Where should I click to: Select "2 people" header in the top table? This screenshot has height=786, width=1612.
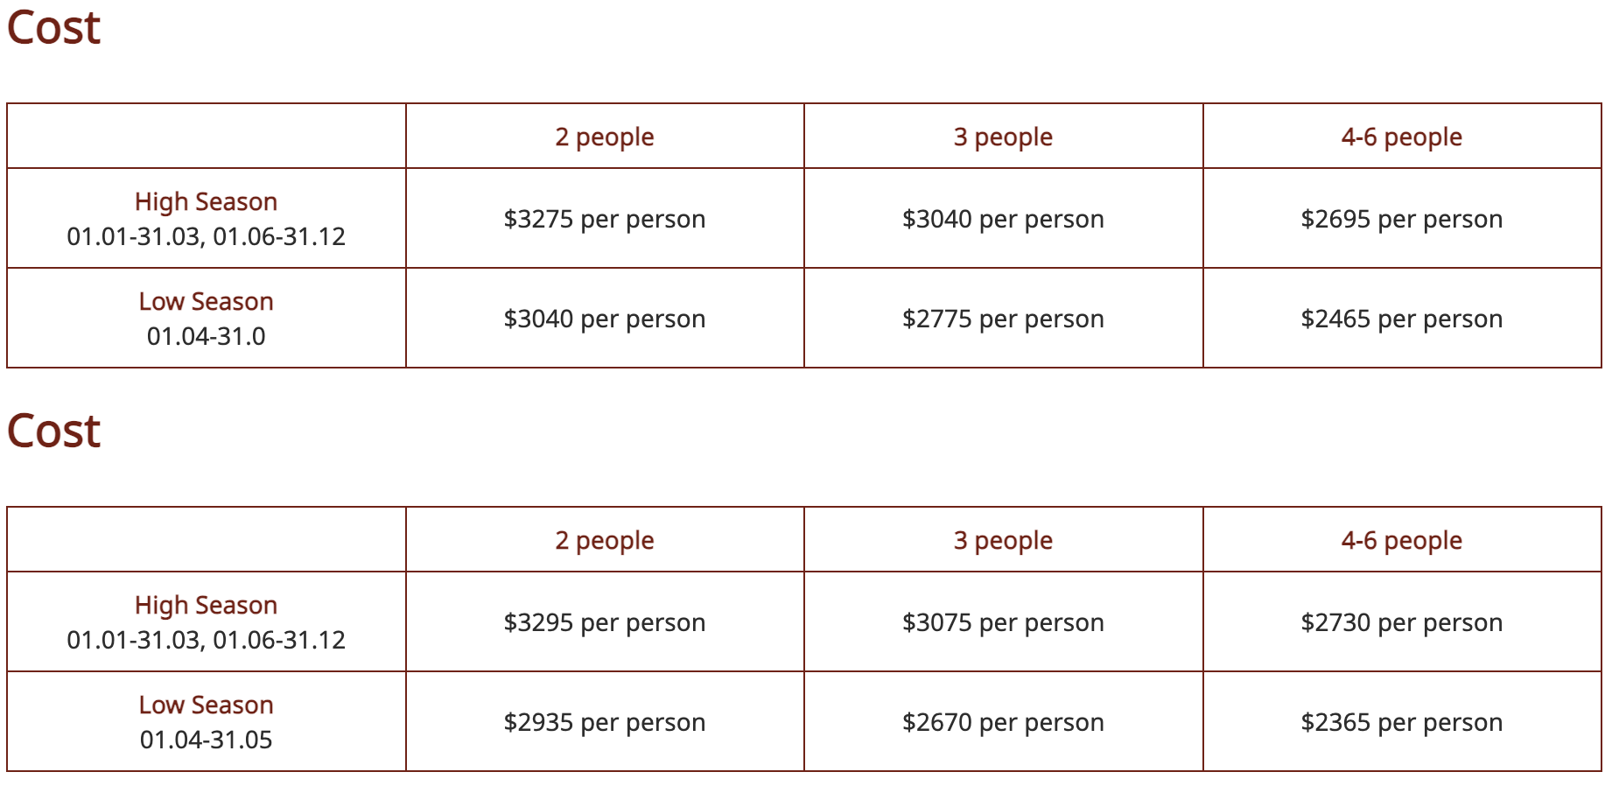[604, 137]
